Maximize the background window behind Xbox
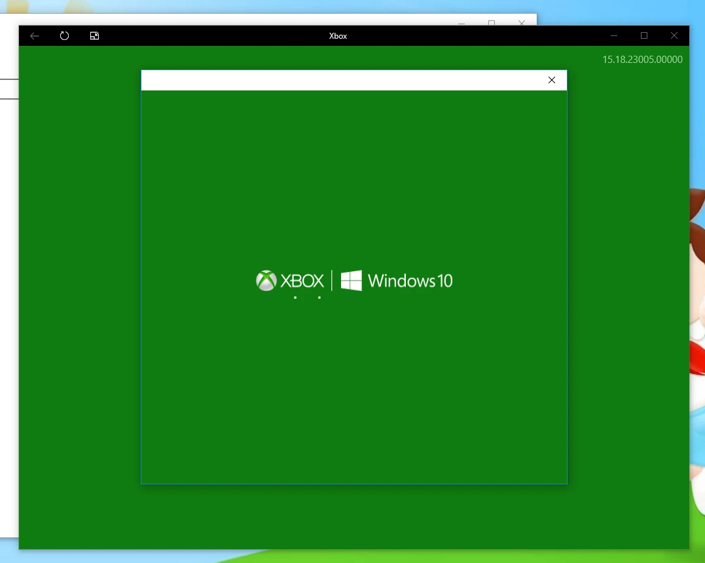 (492, 22)
